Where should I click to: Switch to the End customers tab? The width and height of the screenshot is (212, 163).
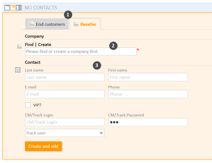pos(47,24)
